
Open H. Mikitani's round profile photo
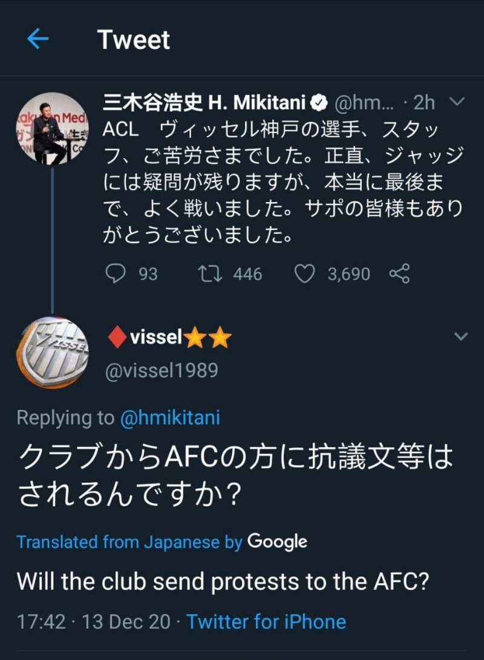[51, 128]
